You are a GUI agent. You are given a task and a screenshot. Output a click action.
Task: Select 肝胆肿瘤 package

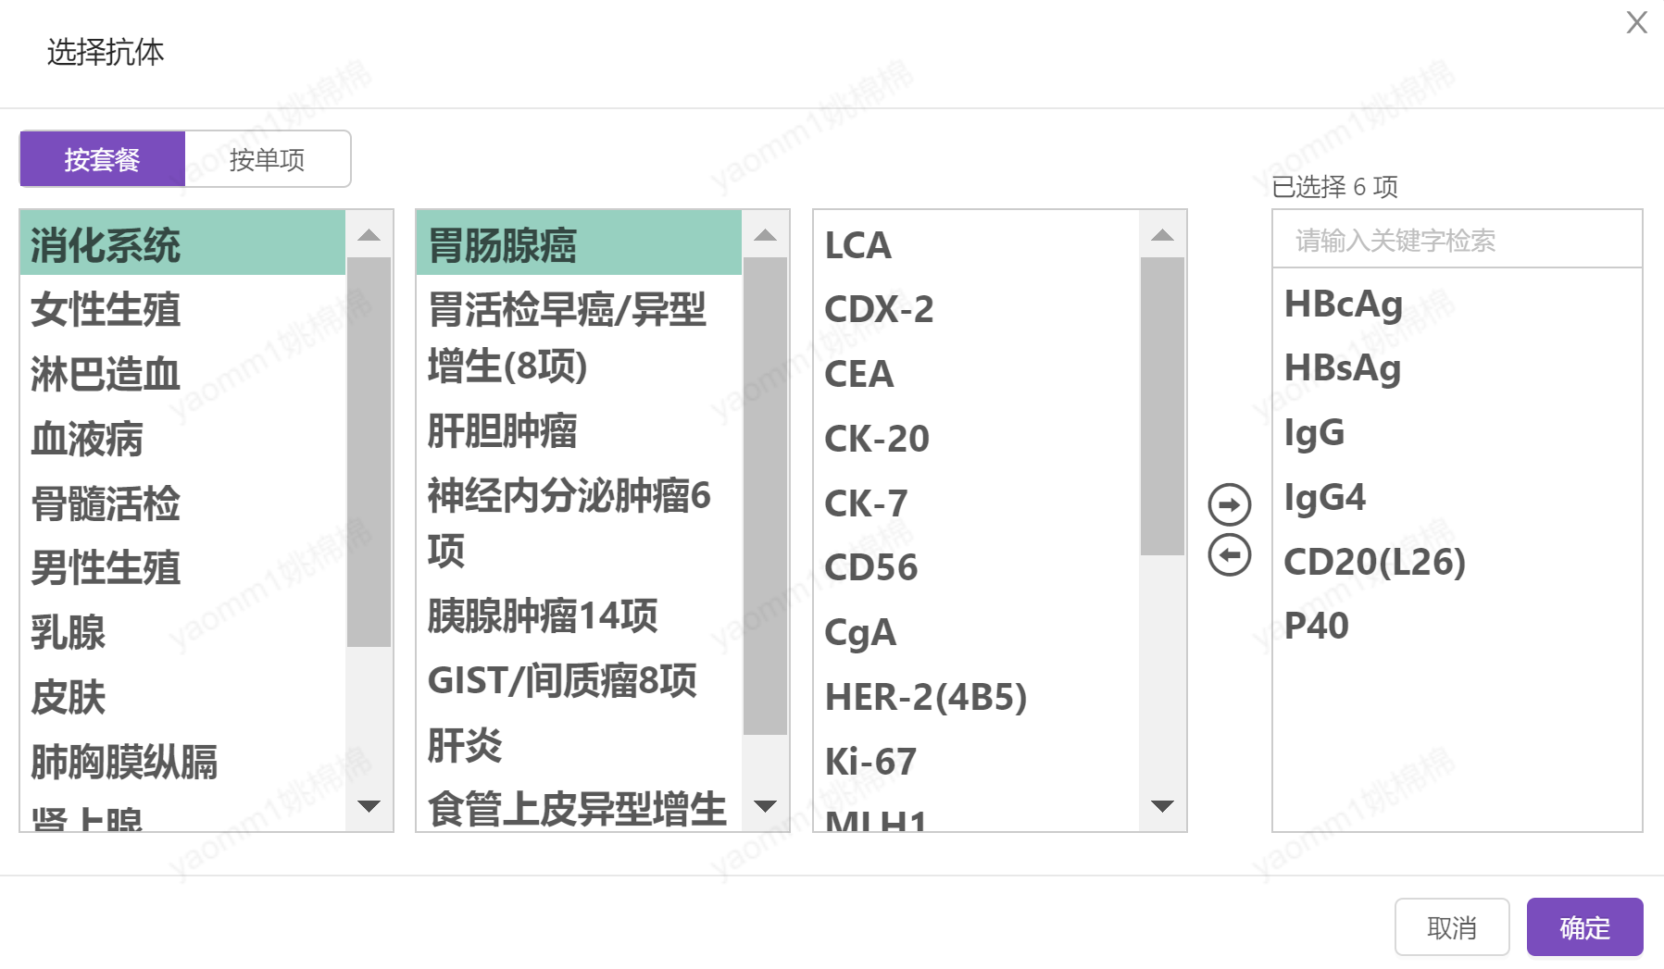tap(502, 430)
